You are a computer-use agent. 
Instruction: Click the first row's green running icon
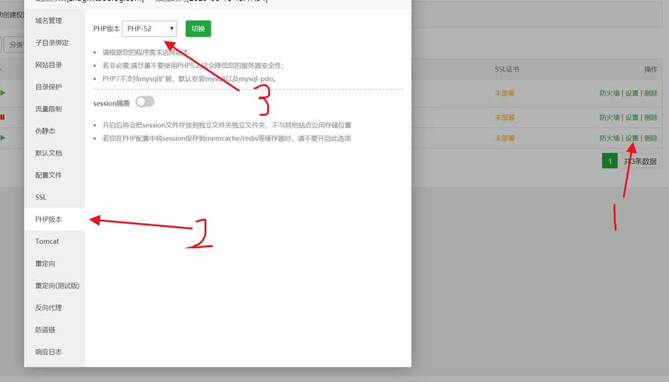pos(3,93)
